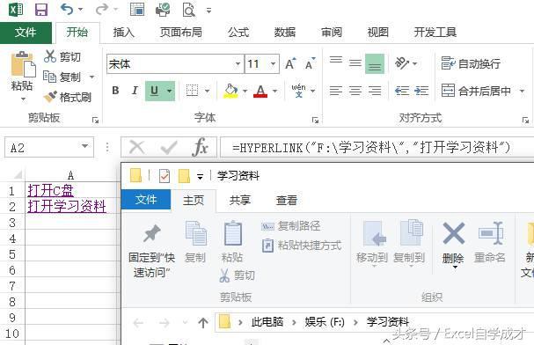Click the wén phonetic guide icon
534x345 pixels.
(x=298, y=91)
